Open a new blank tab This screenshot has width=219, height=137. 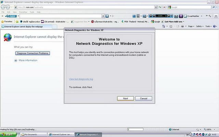pyautogui.click(x=55, y=27)
